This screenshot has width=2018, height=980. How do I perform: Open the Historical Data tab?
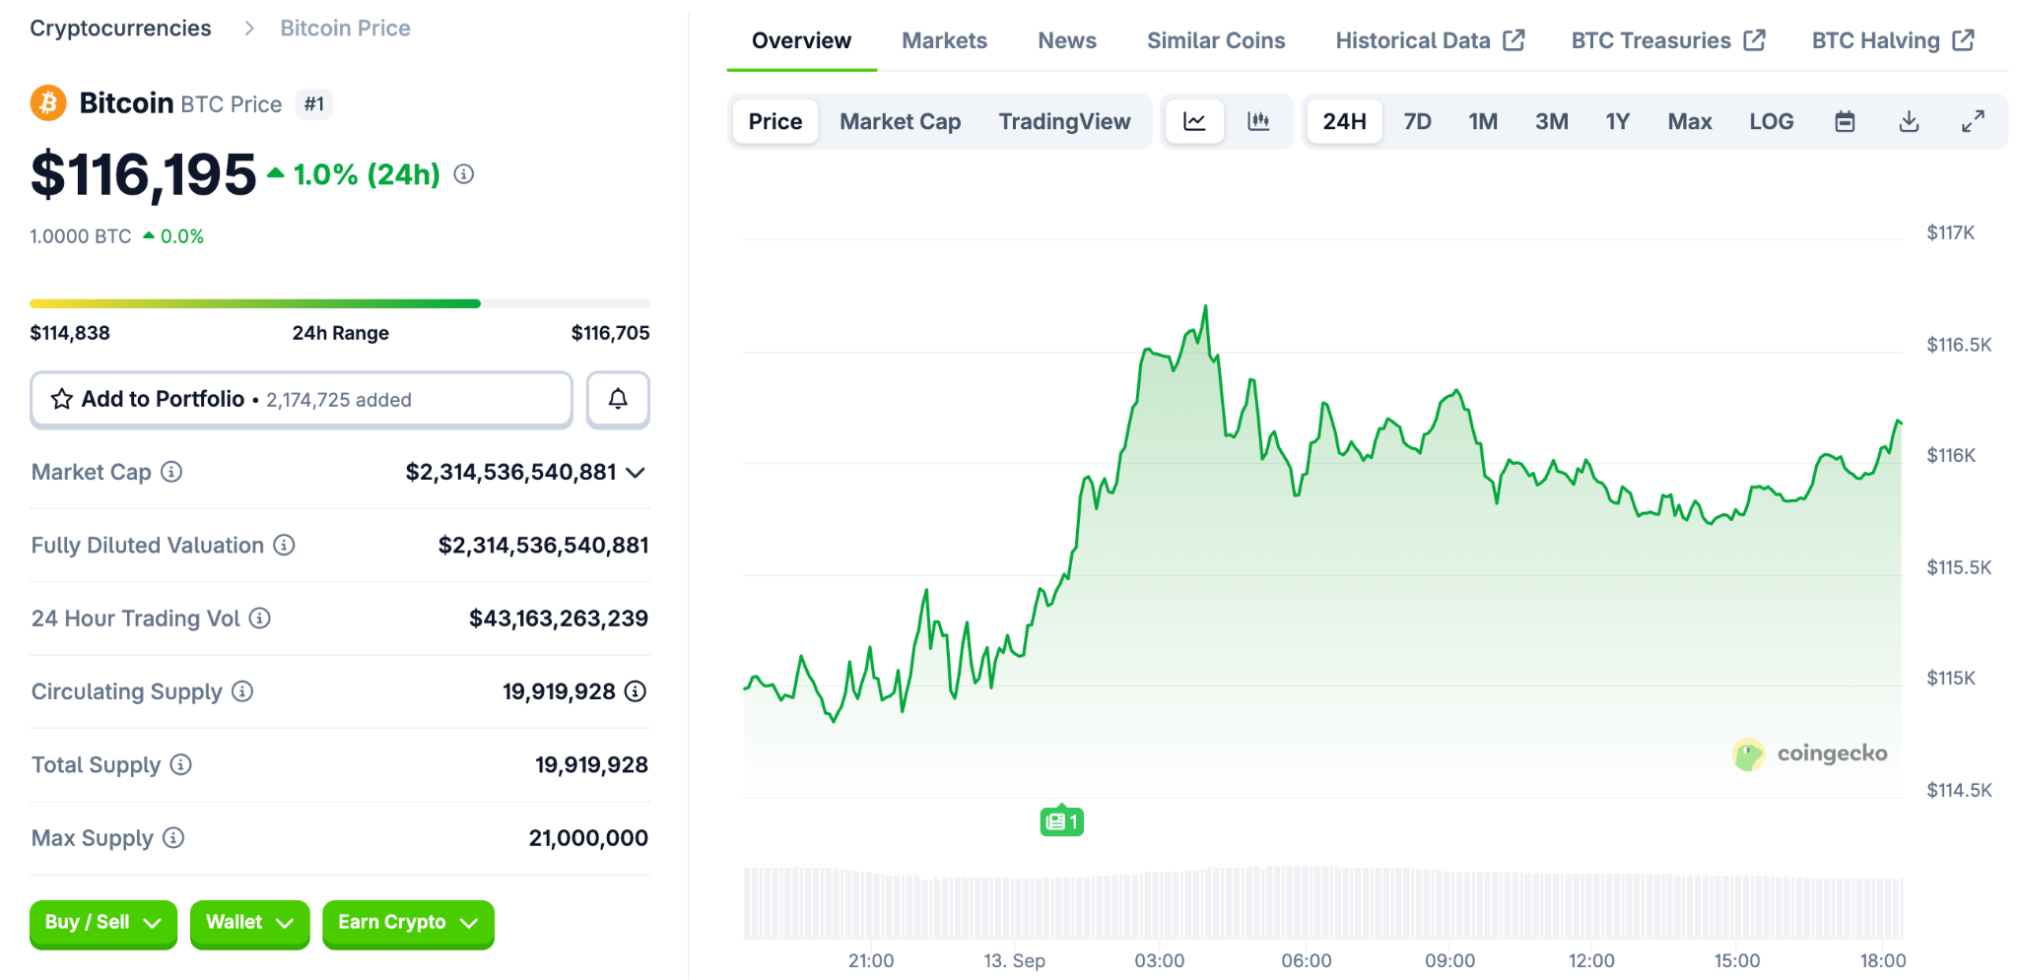[x=1430, y=40]
